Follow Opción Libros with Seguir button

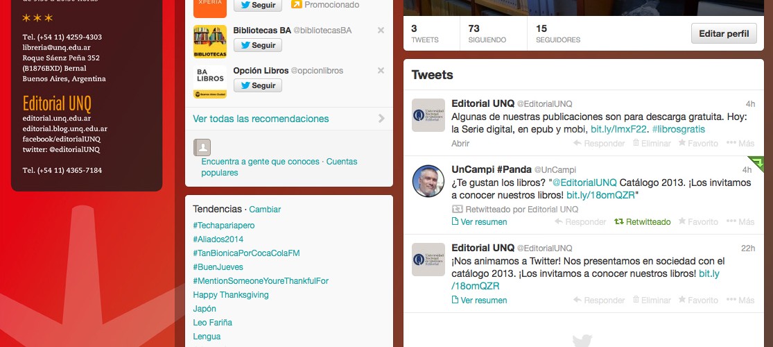258,85
